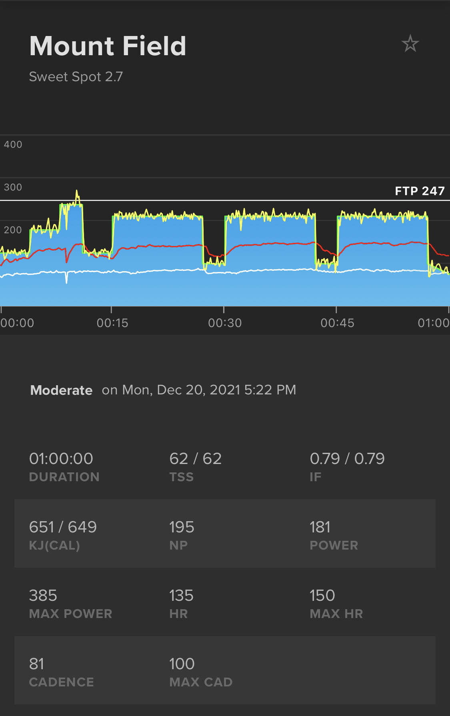Tap the Max Power 385 stat
This screenshot has height=716, width=450.
[x=43, y=596]
